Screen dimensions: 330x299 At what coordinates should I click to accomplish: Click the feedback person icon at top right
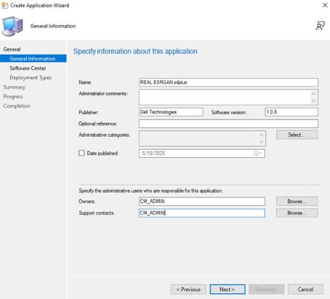click(x=320, y=26)
